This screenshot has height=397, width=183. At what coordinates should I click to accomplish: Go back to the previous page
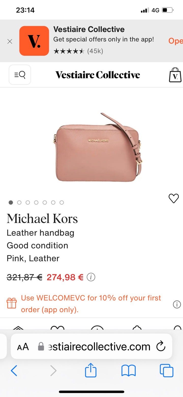(x=14, y=371)
